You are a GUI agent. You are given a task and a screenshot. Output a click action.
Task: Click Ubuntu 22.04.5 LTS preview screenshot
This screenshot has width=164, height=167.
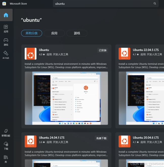tap(141, 98)
